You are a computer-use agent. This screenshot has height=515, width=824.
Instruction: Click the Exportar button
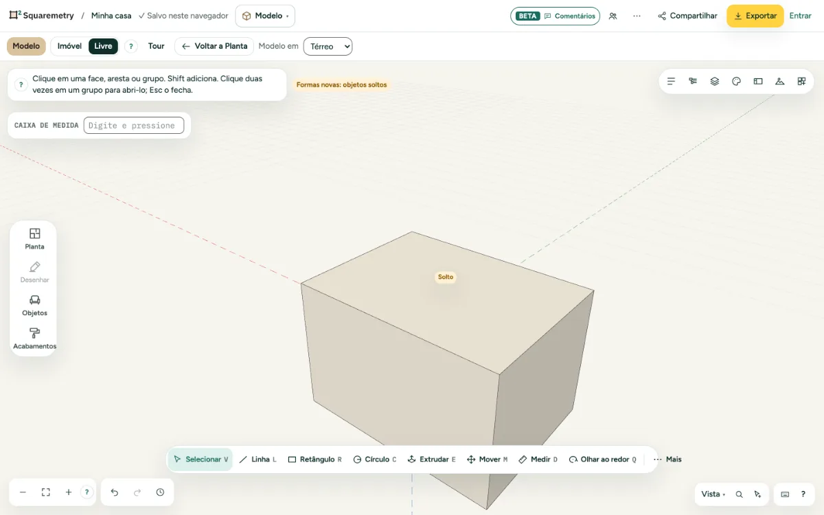pyautogui.click(x=755, y=16)
